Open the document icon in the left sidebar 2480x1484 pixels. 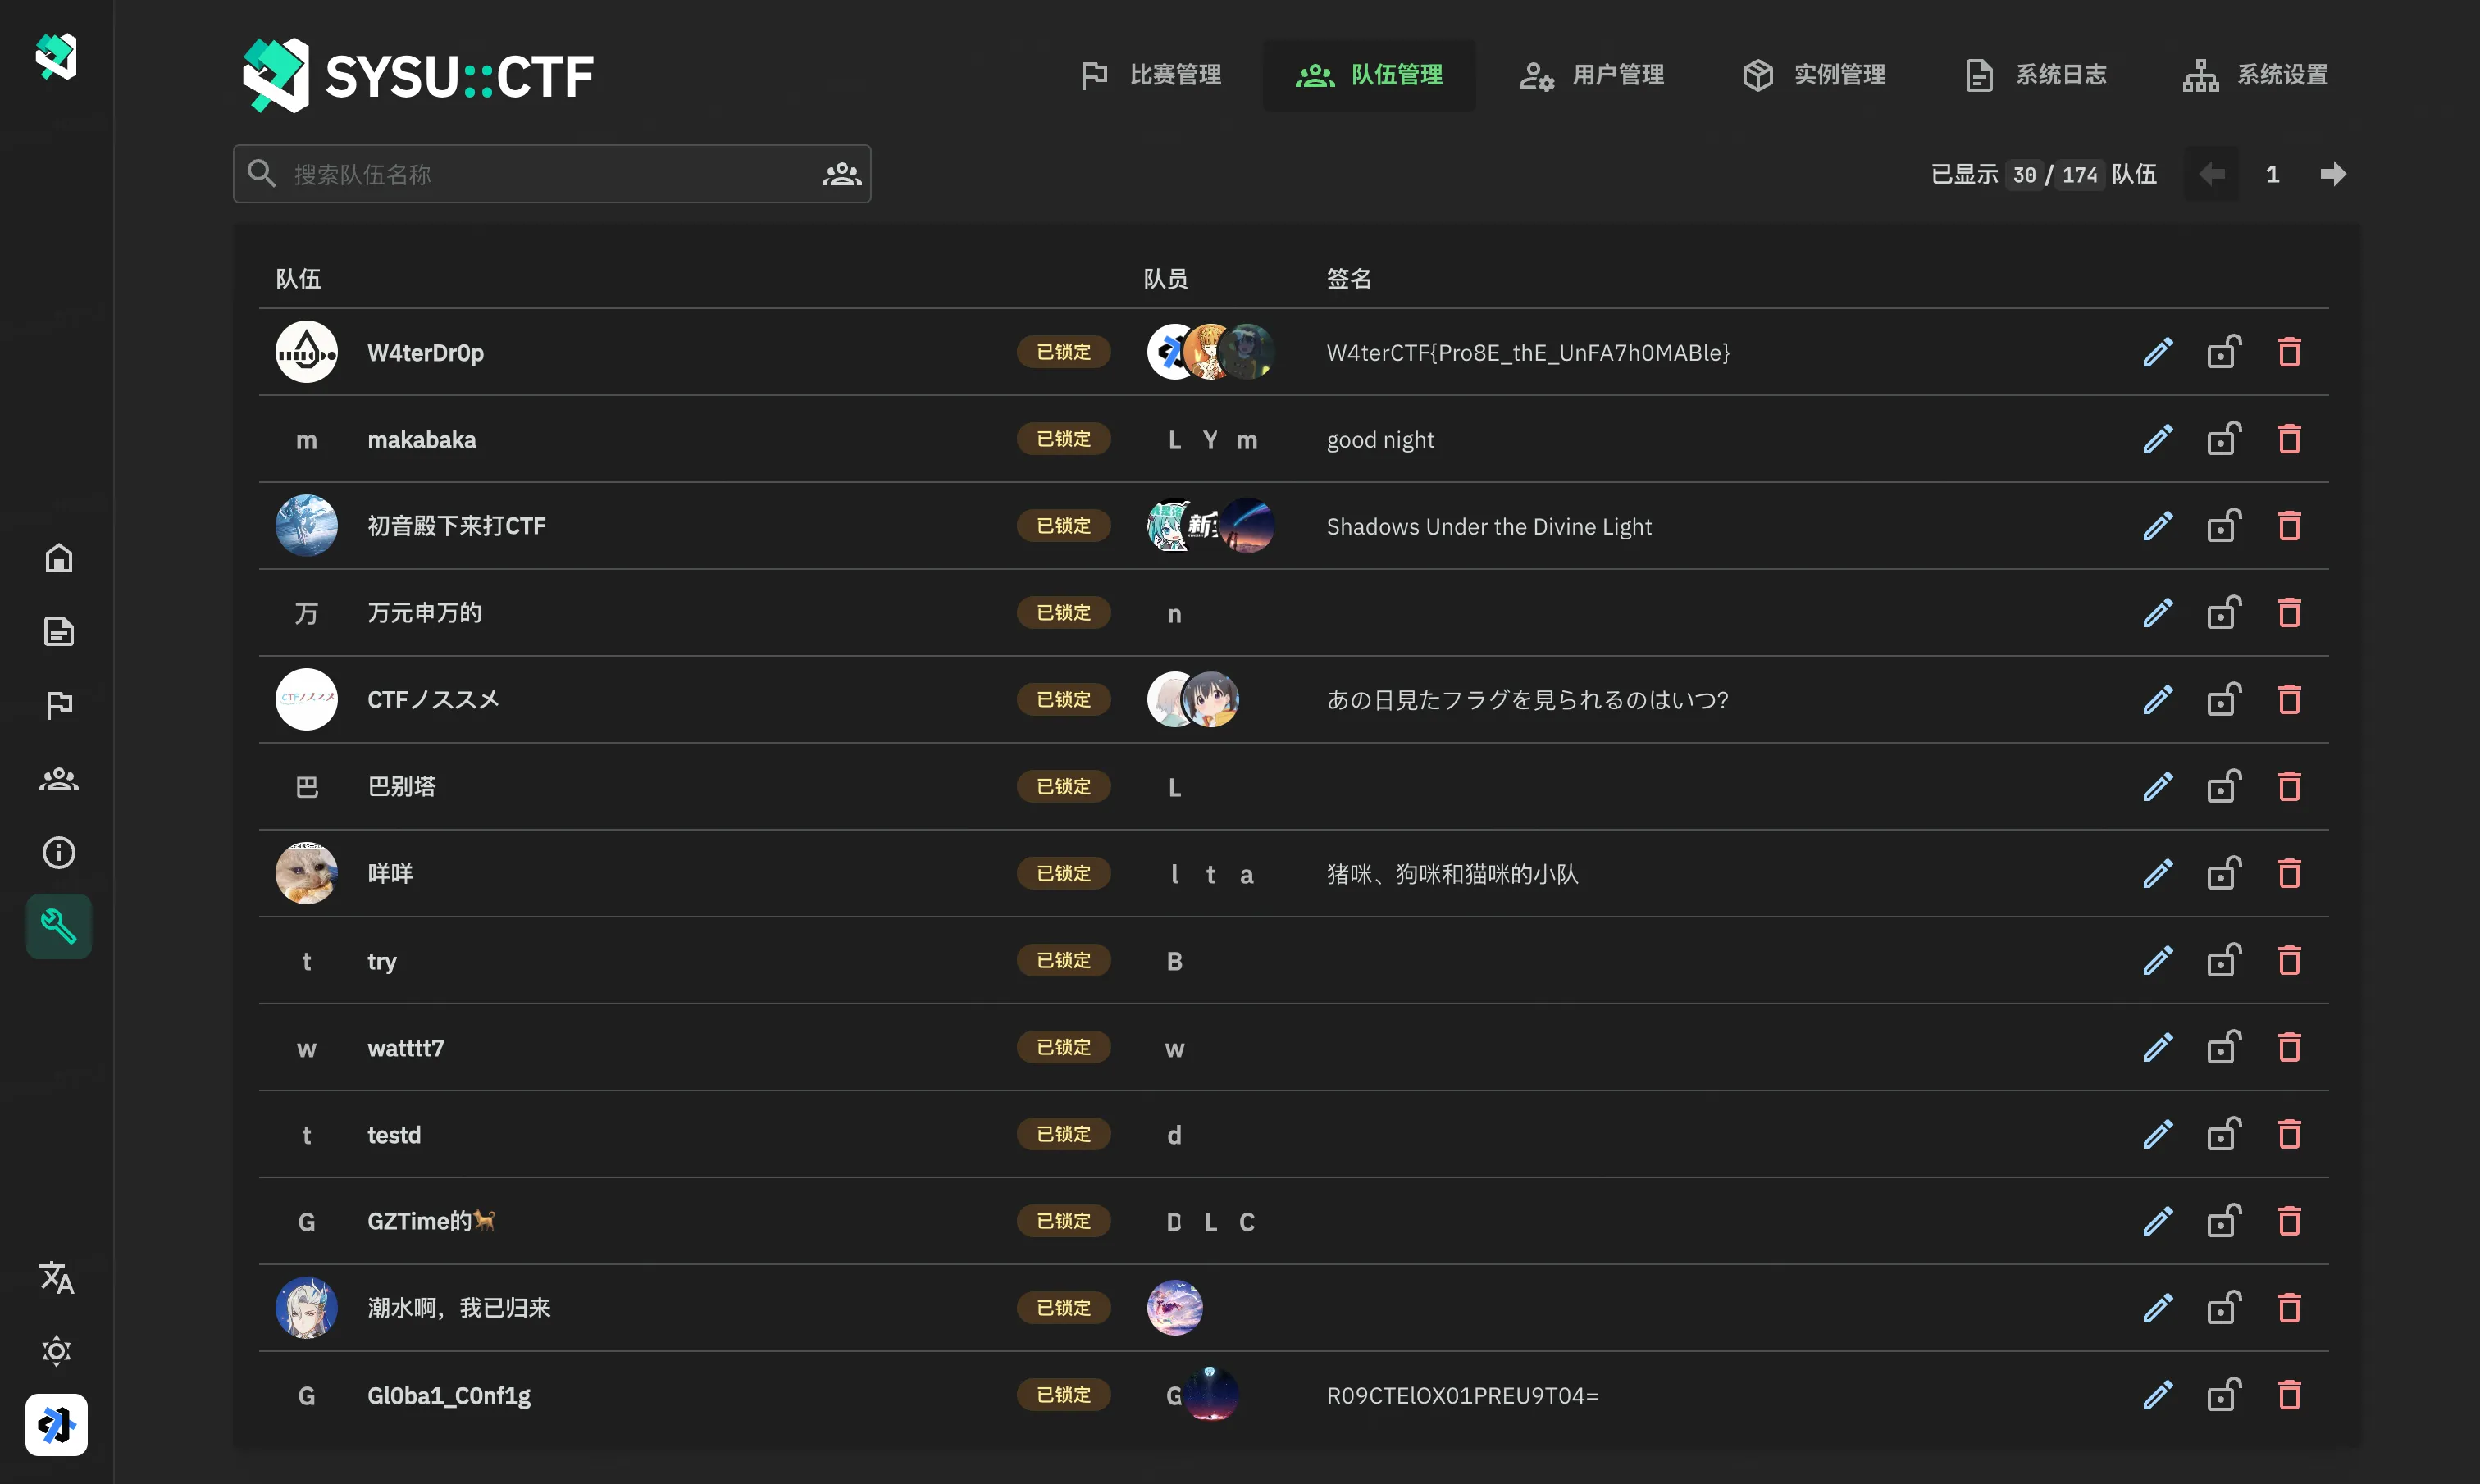pyautogui.click(x=58, y=631)
